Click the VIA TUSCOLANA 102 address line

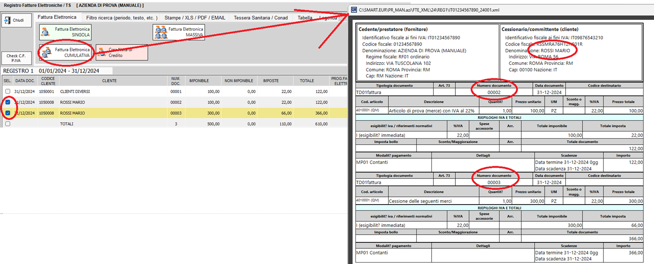click(398, 64)
